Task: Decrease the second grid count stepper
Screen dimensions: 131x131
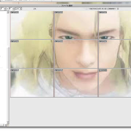Action: coord(13,9)
